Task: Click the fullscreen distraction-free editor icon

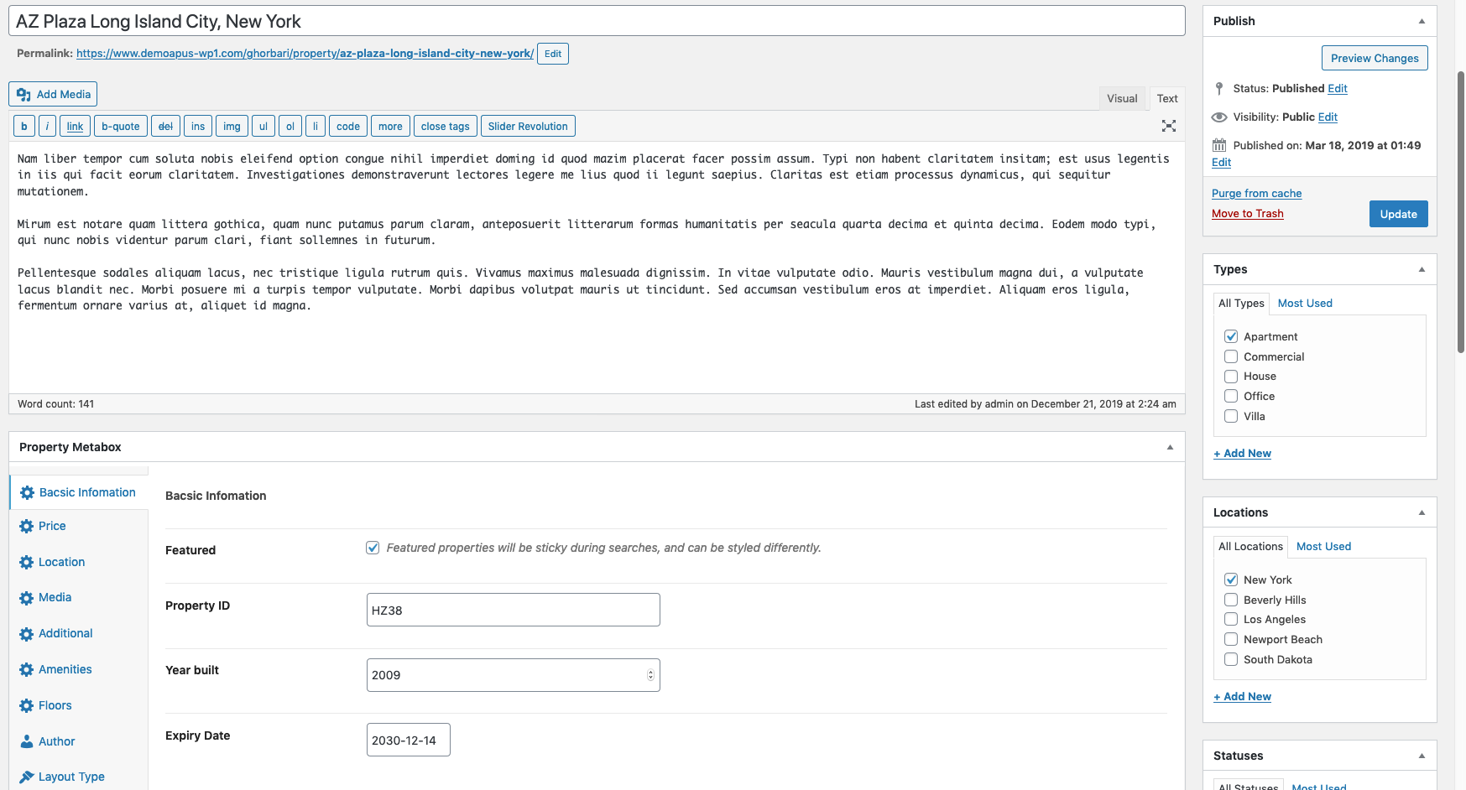Action: [x=1168, y=126]
